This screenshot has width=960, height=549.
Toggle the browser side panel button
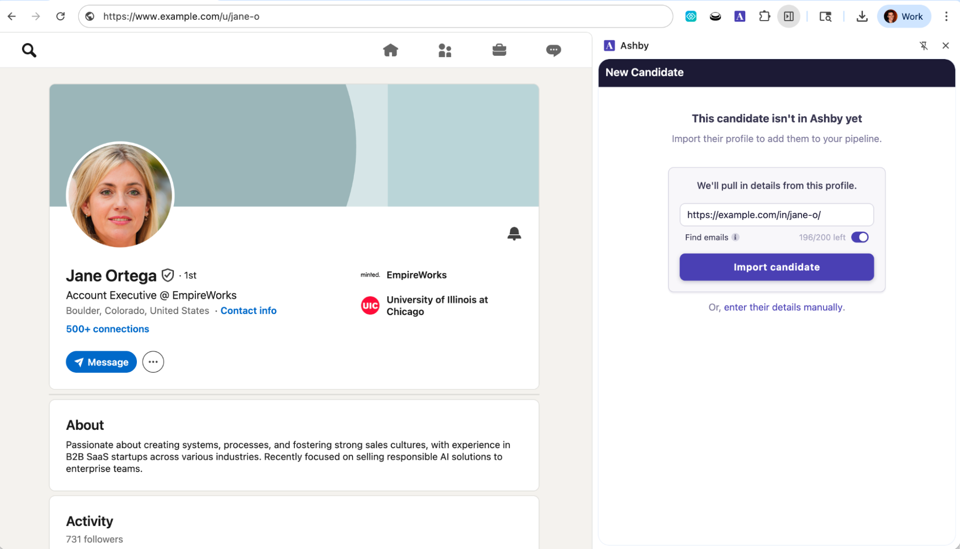click(789, 16)
